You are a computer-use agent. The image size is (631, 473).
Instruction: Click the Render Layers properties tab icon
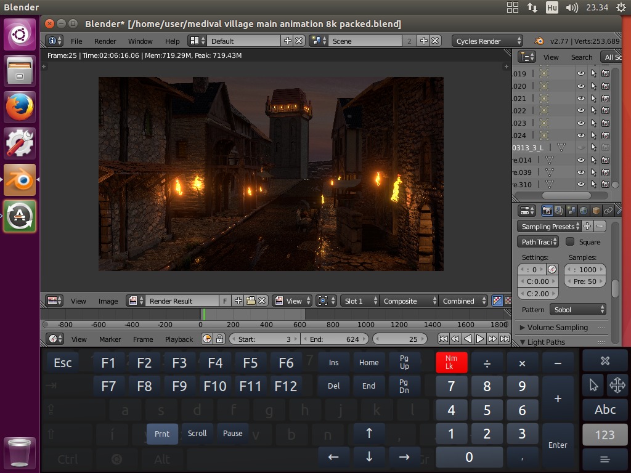[x=559, y=211]
